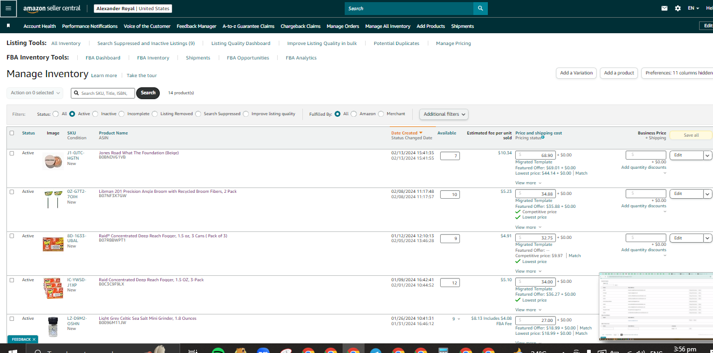Image resolution: width=713 pixels, height=353 pixels.
Task: Open Performance Notifications menu item
Action: click(90, 26)
